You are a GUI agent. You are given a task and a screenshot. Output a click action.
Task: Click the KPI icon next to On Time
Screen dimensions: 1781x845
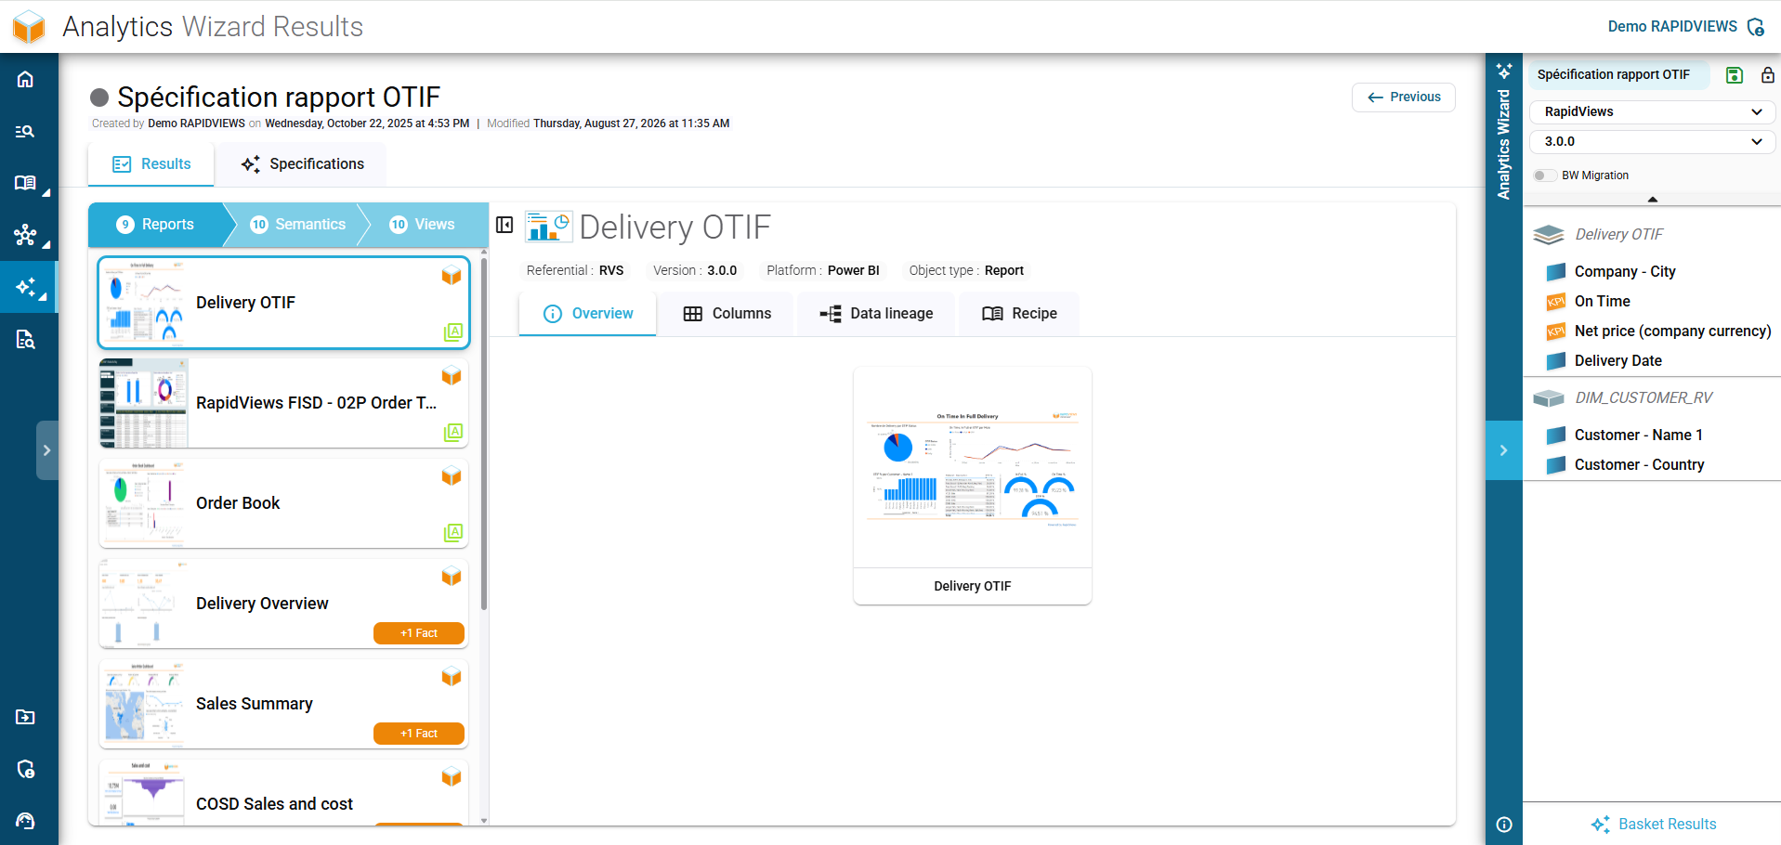(x=1556, y=302)
